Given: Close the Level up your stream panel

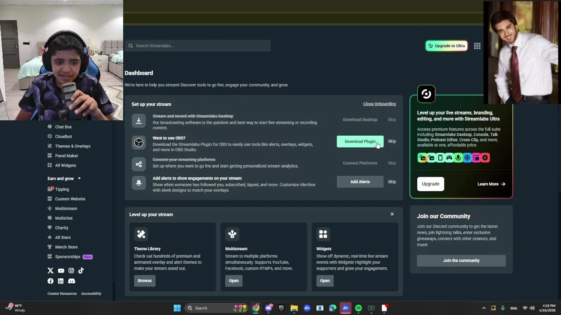Looking at the screenshot, I should coord(392,214).
